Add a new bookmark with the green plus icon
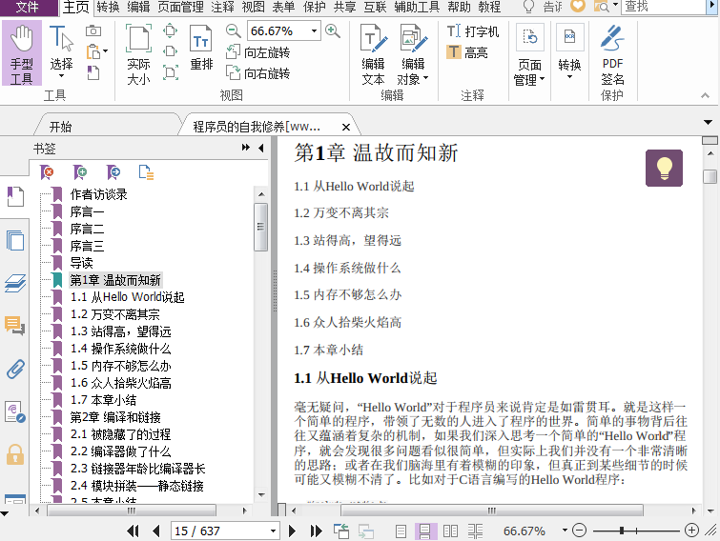 pyautogui.click(x=80, y=172)
